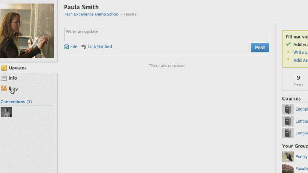Click the Blog quotation marks icon
This screenshot has width=308, height=173.
4,88
